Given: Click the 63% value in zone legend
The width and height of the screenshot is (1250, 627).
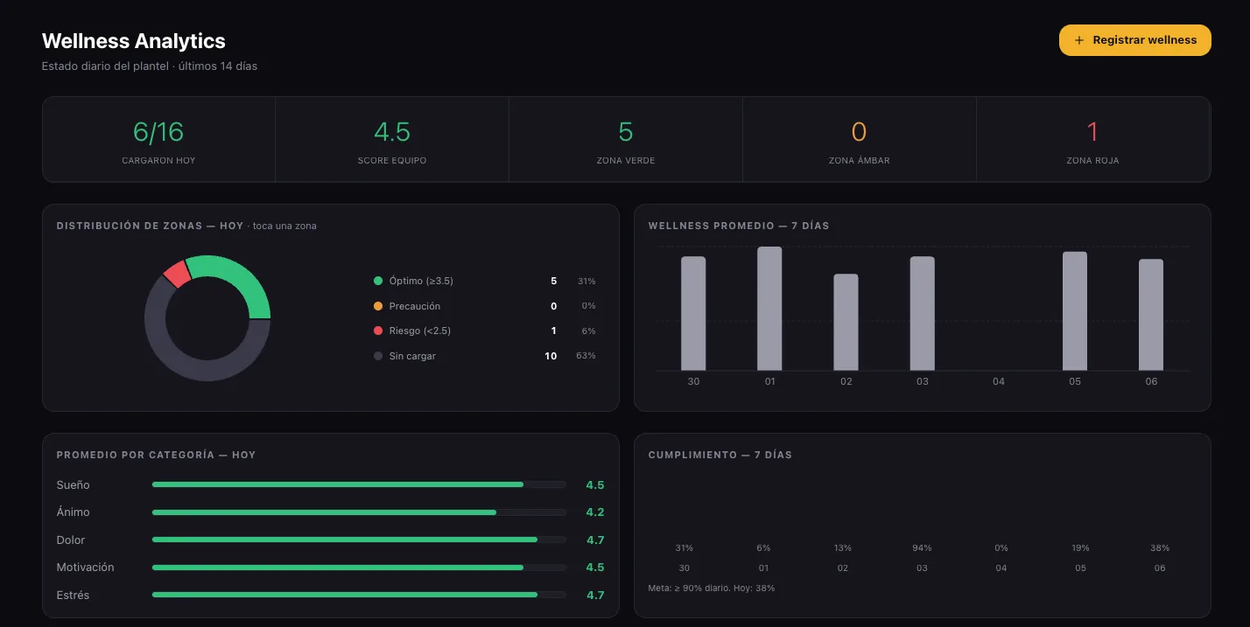Looking at the screenshot, I should click(x=586, y=356).
